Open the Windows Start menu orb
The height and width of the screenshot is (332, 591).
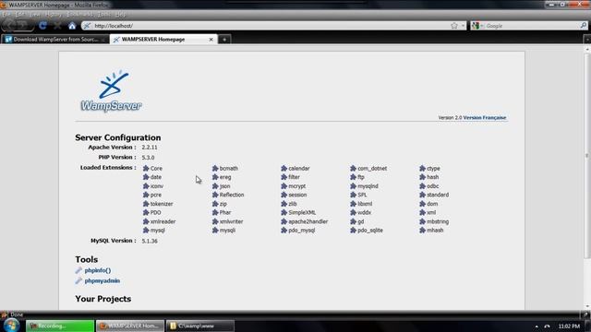[x=11, y=326]
